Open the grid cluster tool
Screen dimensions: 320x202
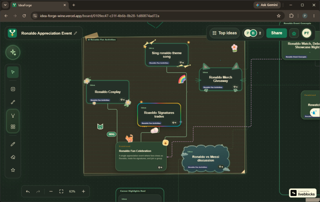13,127
